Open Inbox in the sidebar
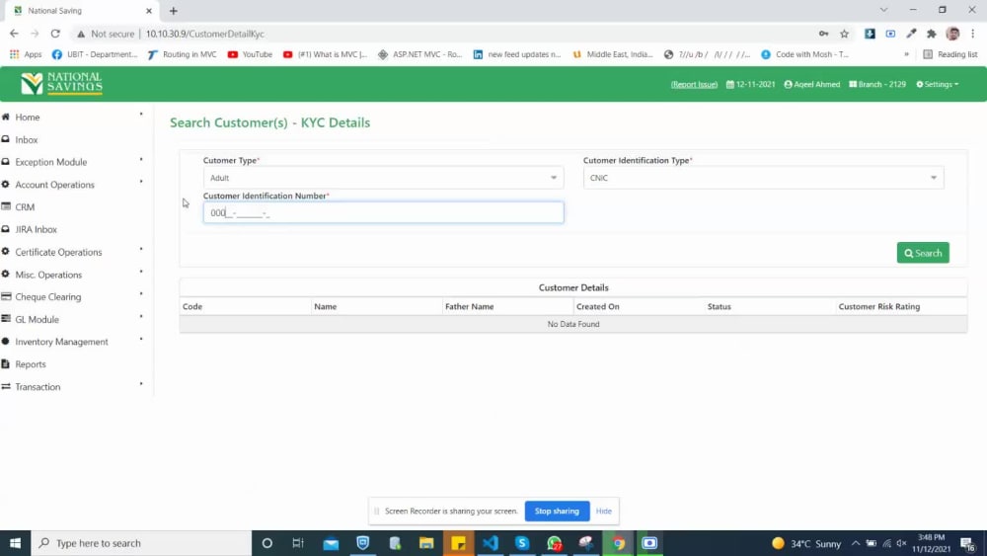 tap(27, 140)
